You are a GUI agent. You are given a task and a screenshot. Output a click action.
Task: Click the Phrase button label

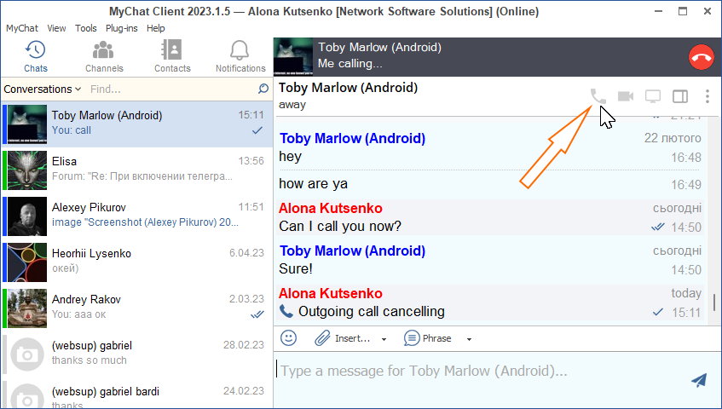pyautogui.click(x=436, y=338)
